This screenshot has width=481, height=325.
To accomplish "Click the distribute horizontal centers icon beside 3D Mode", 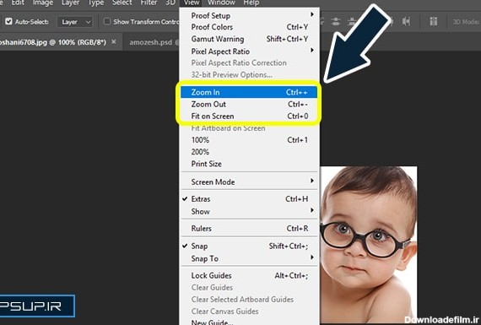I will (406, 21).
